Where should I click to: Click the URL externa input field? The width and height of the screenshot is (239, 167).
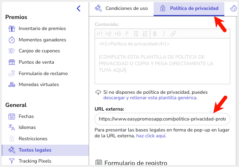(x=162, y=119)
